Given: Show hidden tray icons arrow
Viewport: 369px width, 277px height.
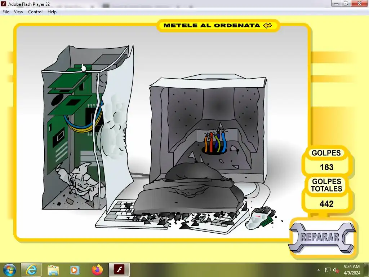Looking at the screenshot, I should 319,270.
